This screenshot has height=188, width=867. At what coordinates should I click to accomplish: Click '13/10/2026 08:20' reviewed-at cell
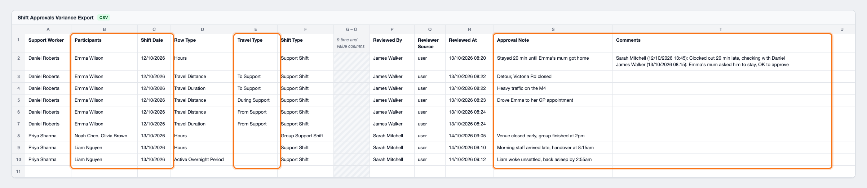(469, 61)
